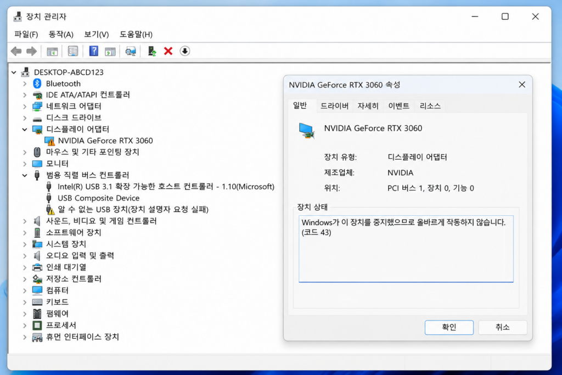Select 소프트웨어 장치 label
This screenshot has width=562, height=375.
point(74,233)
